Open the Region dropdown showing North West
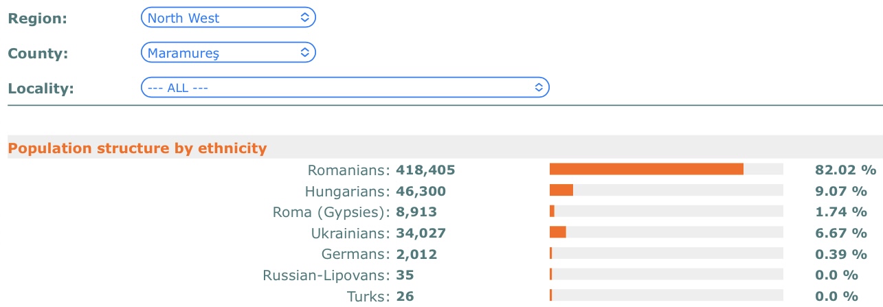The height and width of the screenshot is (307, 883). point(228,18)
